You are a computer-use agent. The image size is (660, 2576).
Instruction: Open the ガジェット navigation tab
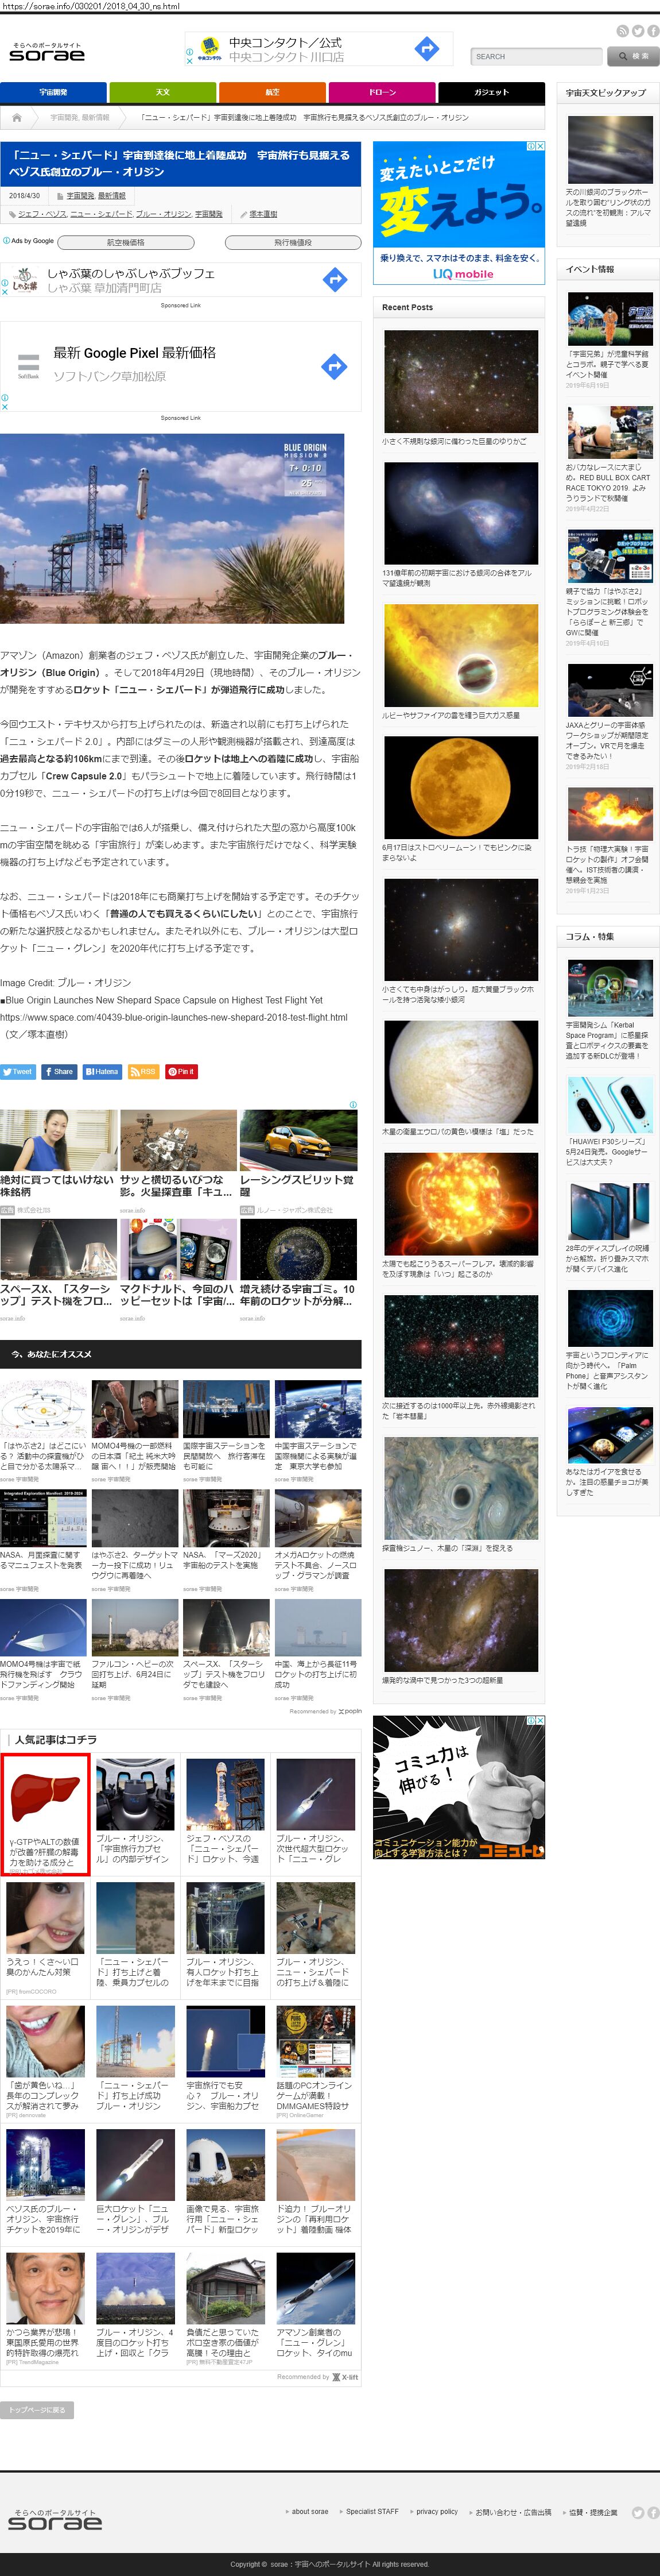coord(491,92)
